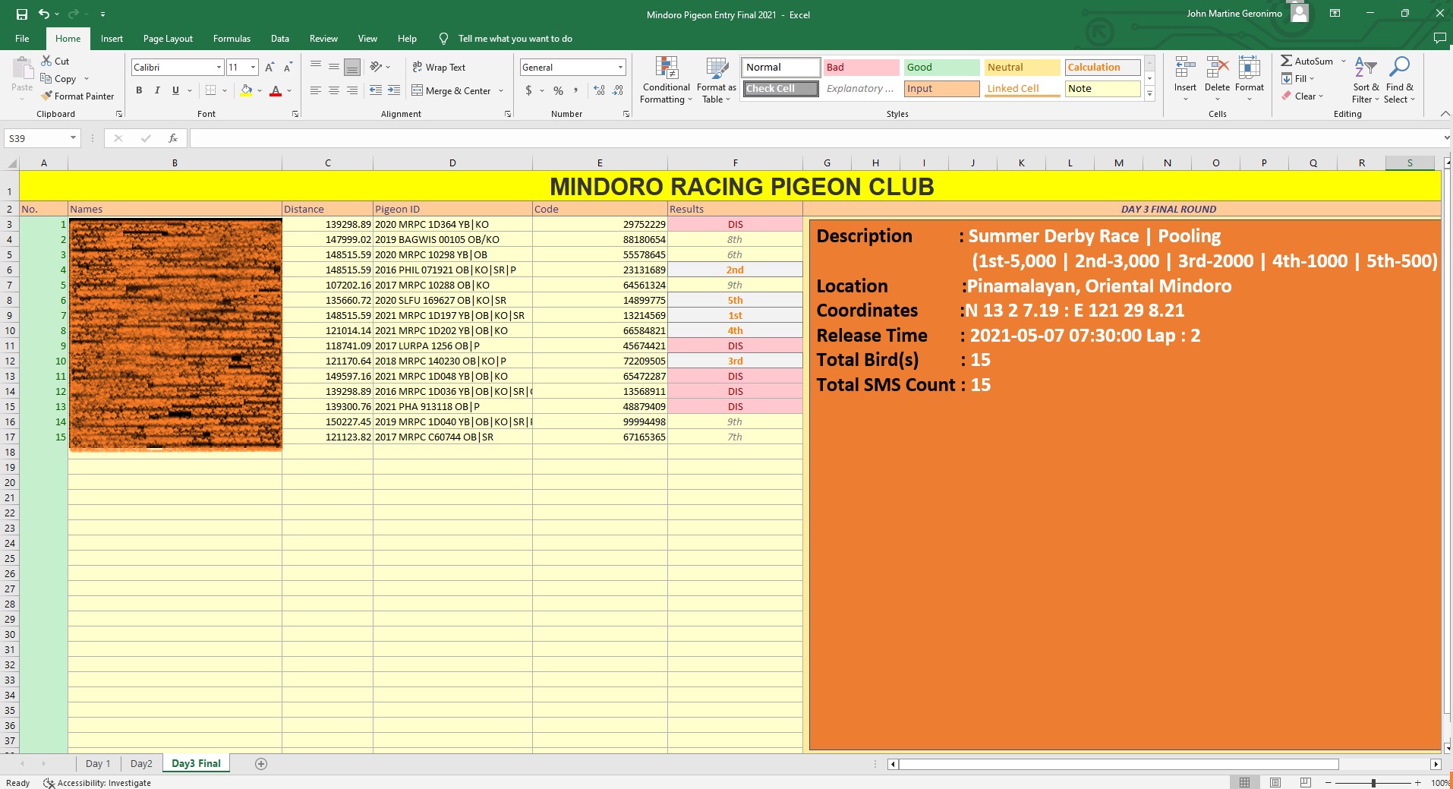Toggle Align Left

tap(316, 90)
